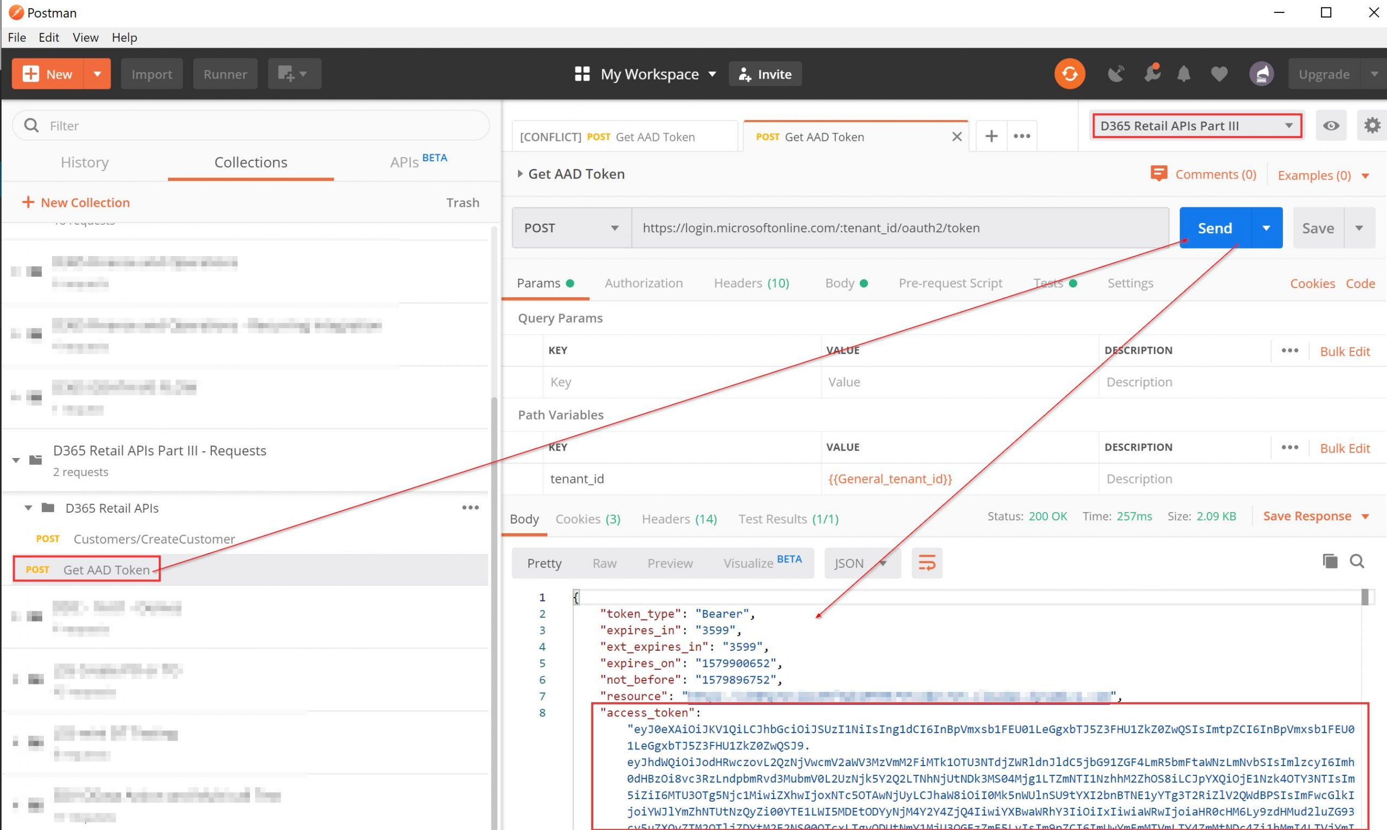Open the environment selector D365 Retail APIs Part III
The height and width of the screenshot is (830, 1387).
click(1196, 125)
